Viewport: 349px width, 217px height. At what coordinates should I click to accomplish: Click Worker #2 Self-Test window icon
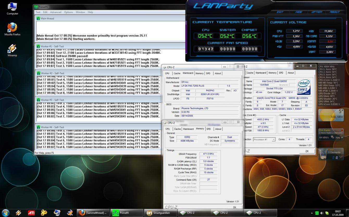[x=38, y=73]
